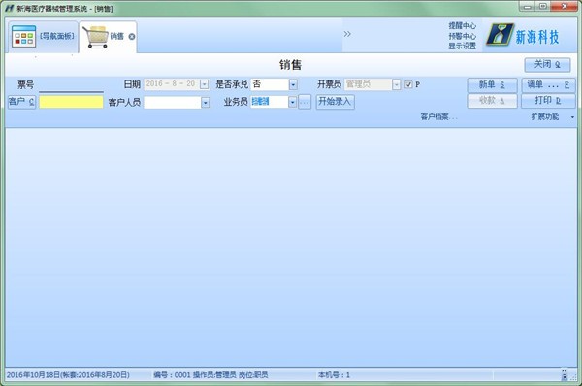The image size is (582, 386).
Task: Click the 新海科技 logo icon
Action: click(x=500, y=35)
